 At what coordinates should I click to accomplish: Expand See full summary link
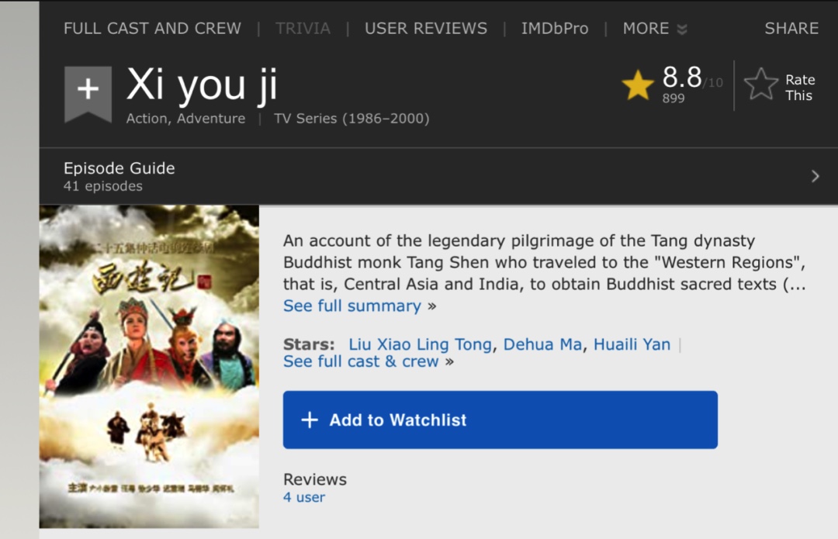tap(352, 306)
